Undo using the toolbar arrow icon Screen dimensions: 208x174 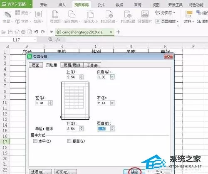click(36, 32)
